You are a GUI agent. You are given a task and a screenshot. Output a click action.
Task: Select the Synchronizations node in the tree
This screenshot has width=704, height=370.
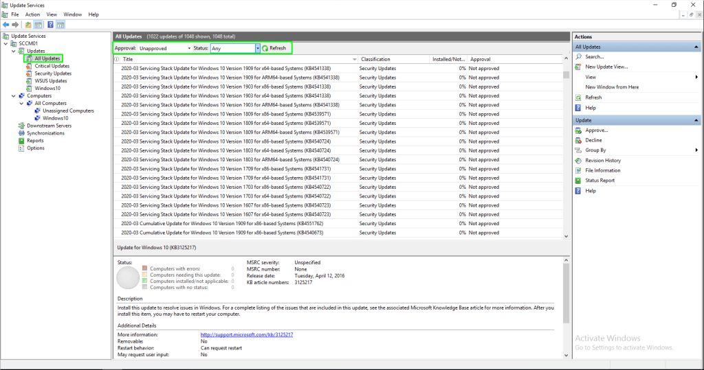pos(45,133)
